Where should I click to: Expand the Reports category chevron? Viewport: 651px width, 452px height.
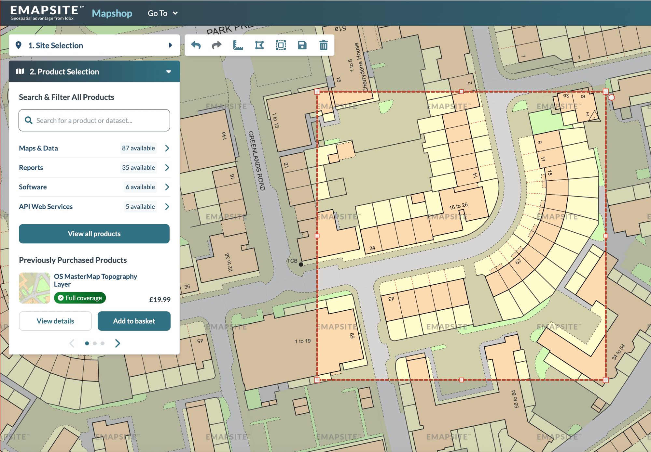click(x=167, y=168)
